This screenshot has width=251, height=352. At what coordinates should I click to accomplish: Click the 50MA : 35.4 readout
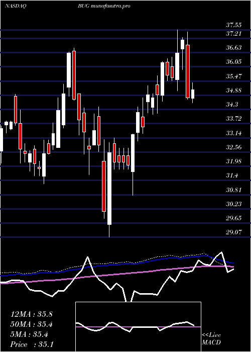coord(31,324)
